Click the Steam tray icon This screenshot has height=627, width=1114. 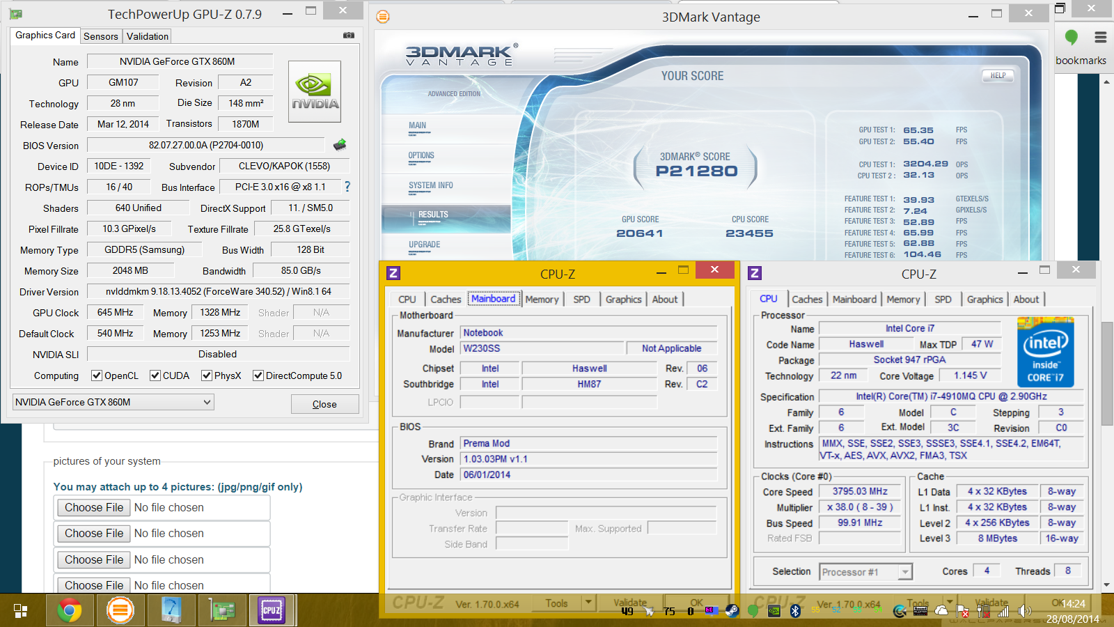tap(732, 611)
